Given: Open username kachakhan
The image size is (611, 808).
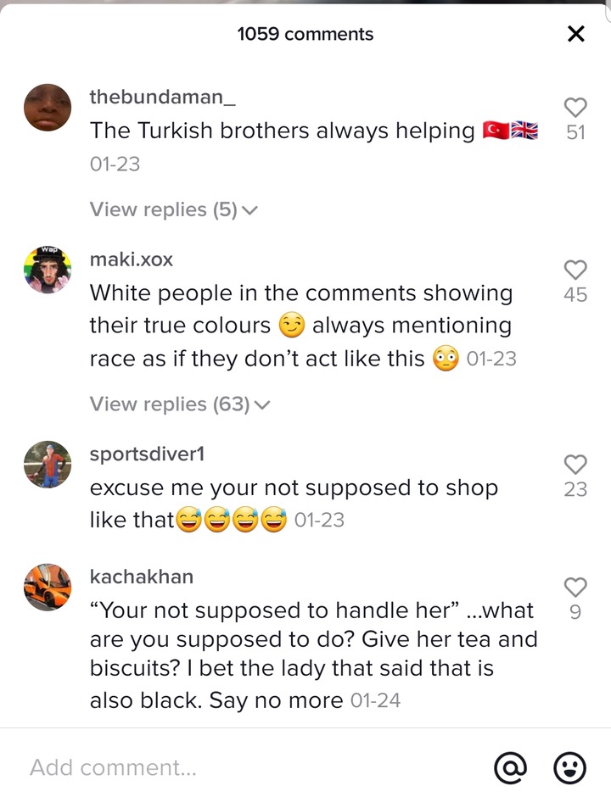Looking at the screenshot, I should coord(142,577).
